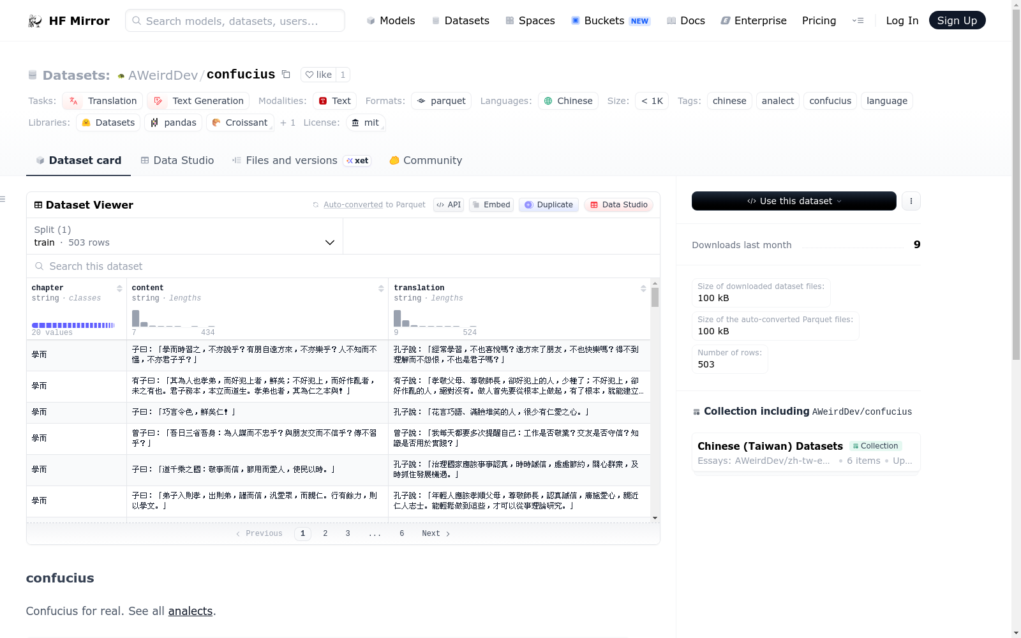Go to Spaces in the navigation
The width and height of the screenshot is (1021, 638).
(530, 20)
